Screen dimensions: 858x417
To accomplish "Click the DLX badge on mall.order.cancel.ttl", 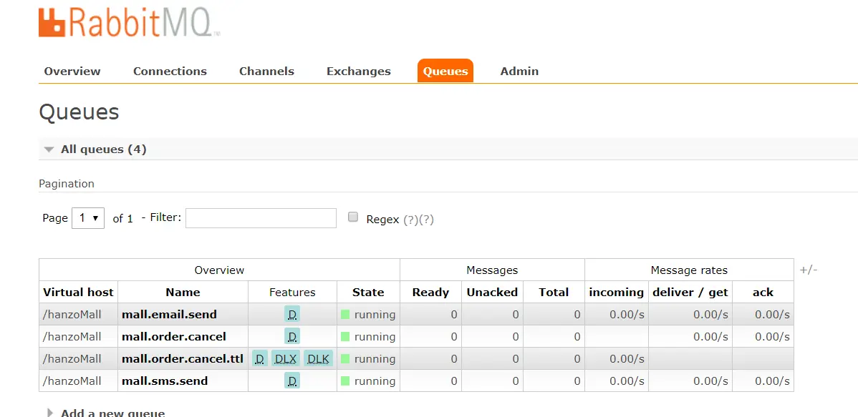I will 286,358.
